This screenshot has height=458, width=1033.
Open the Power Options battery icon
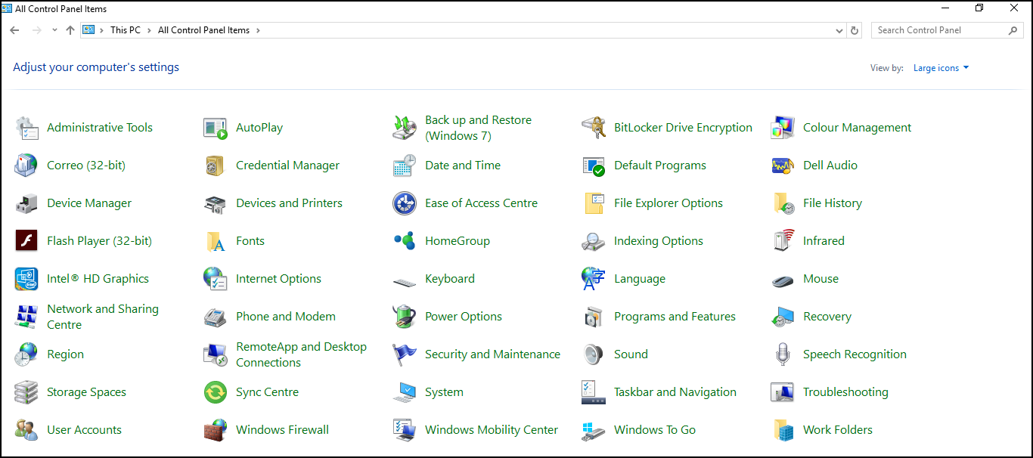(405, 317)
